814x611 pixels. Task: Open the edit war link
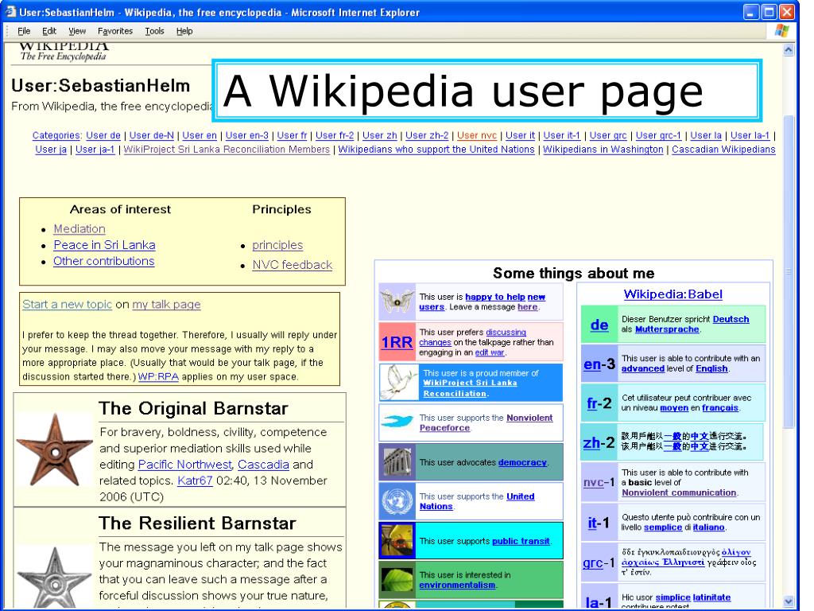(490, 352)
